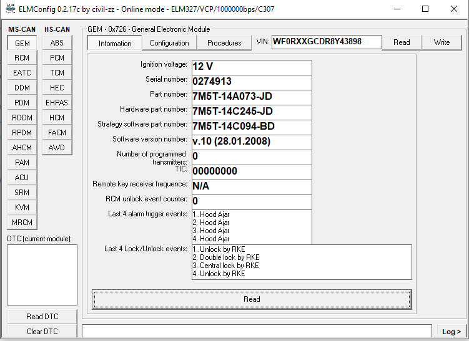Image resolution: width=469 pixels, height=341 pixels.
Task: Select the GEM module button
Action: [22, 43]
